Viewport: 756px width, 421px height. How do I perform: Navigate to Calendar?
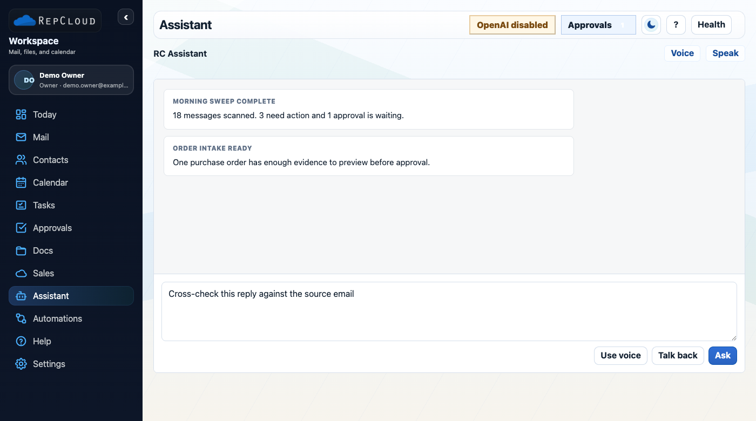pos(71,182)
